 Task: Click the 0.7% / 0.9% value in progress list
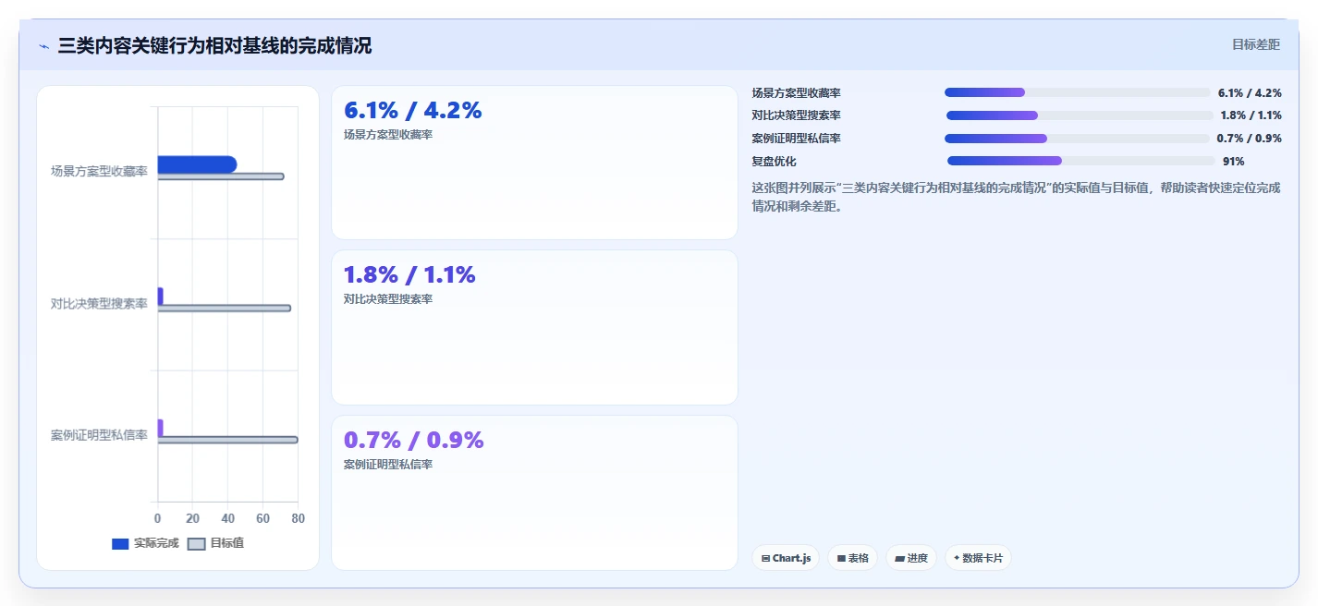(1250, 139)
